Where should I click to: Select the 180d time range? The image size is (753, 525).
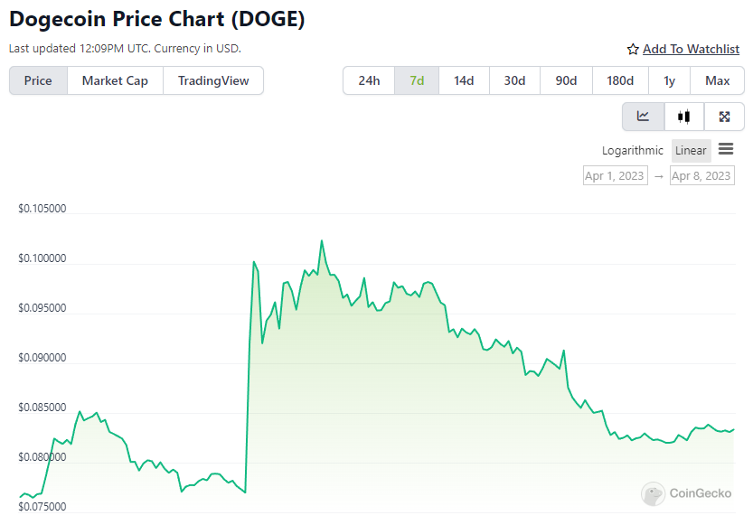click(x=620, y=80)
